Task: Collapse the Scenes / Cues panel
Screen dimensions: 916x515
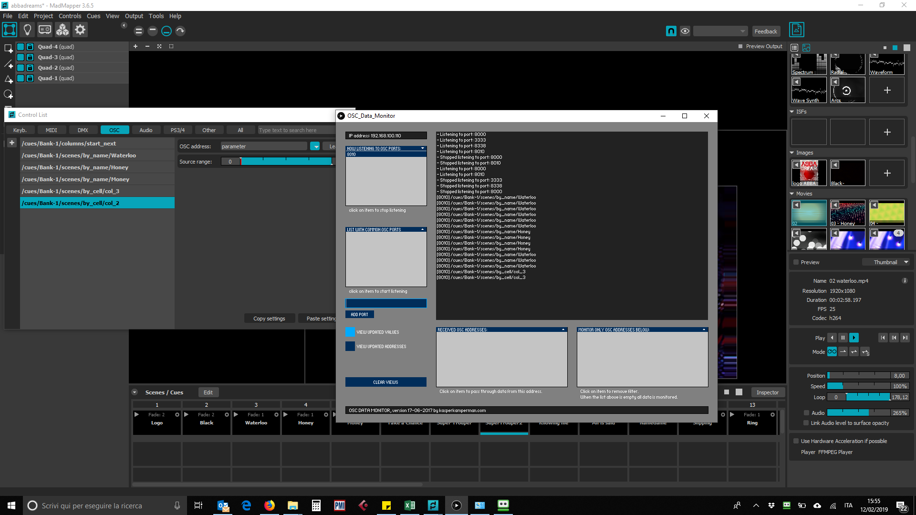Action: 135,392
